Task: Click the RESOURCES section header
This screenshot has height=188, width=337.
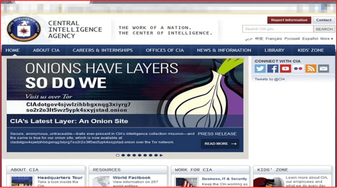Action: 107,170
